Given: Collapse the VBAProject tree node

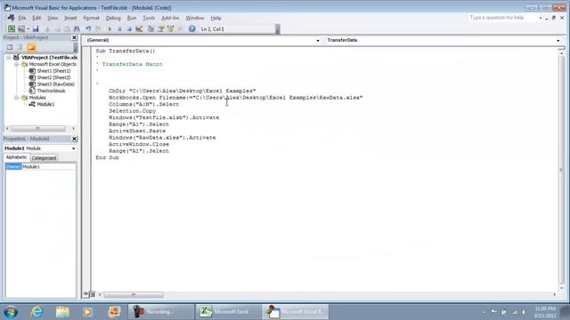Looking at the screenshot, I should pos(9,57).
